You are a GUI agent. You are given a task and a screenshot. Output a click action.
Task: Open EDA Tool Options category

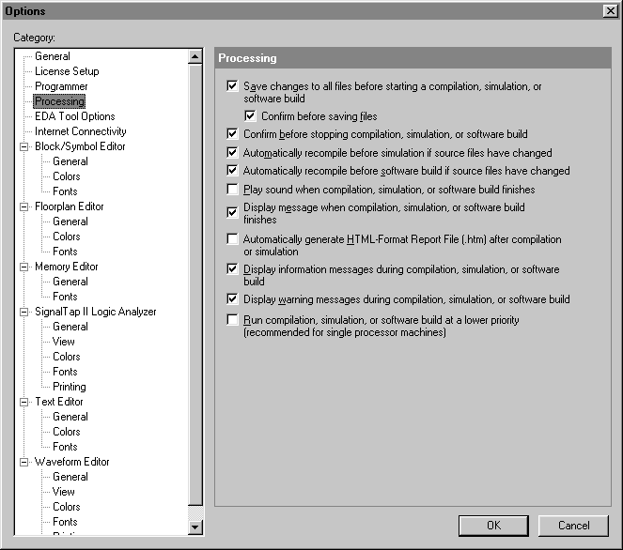pos(74,116)
